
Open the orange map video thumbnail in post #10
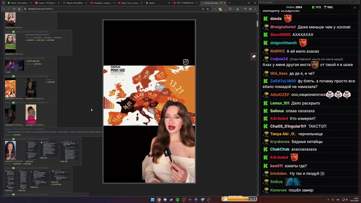click(10, 88)
